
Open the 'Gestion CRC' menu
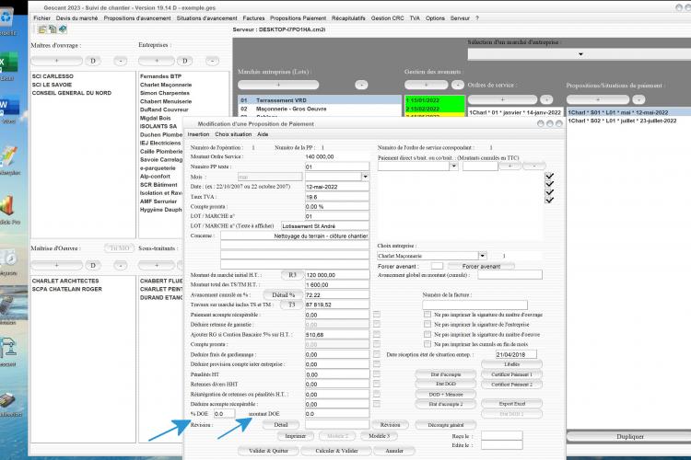click(387, 18)
